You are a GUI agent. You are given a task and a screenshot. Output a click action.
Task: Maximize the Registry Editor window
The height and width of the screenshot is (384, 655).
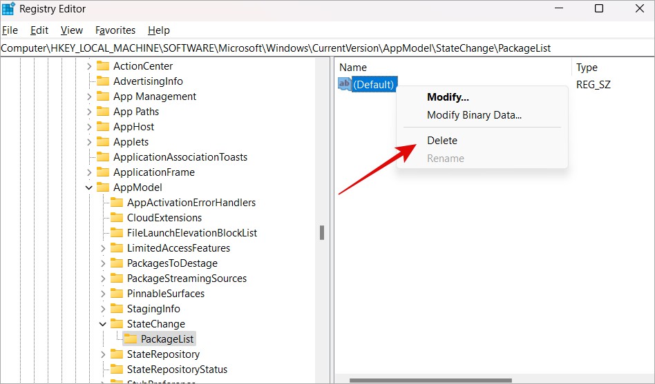[599, 8]
